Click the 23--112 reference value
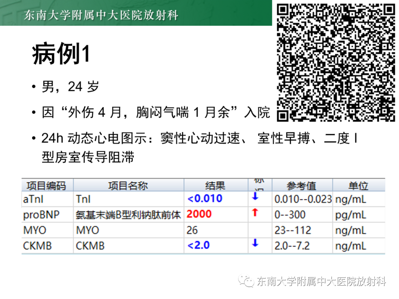399x299 pixels. 293,230
